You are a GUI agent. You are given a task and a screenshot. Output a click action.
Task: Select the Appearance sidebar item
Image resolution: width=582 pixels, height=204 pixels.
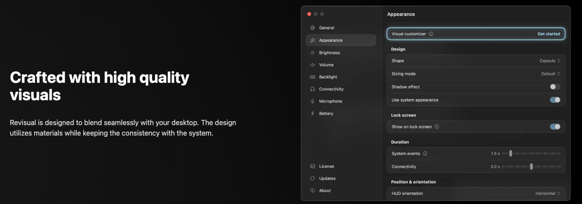point(341,40)
